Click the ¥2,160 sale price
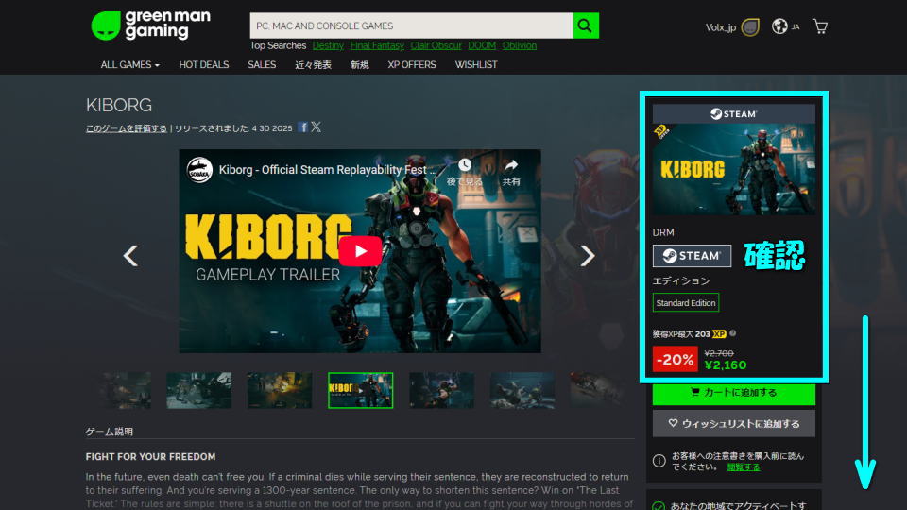The image size is (907, 510). pos(726,365)
